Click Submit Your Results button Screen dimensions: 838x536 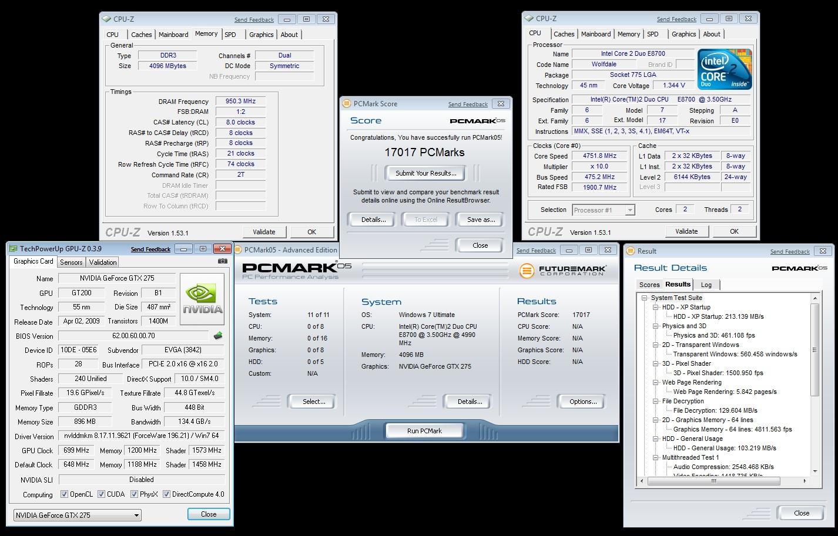pyautogui.click(x=425, y=173)
